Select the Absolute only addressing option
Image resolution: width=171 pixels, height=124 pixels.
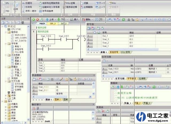[27, 3]
